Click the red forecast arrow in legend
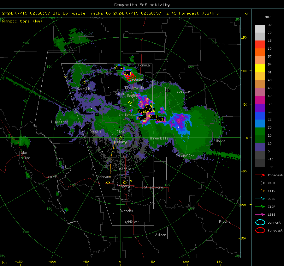284x266 pixels. [260, 175]
